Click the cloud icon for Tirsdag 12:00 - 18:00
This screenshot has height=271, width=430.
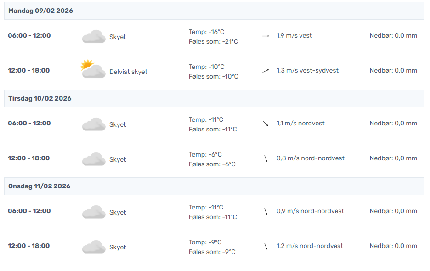point(94,159)
